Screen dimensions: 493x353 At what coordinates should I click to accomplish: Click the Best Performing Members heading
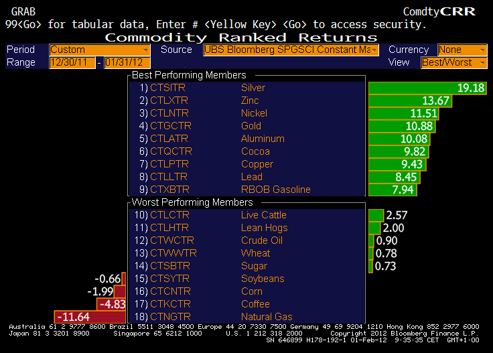pos(189,75)
